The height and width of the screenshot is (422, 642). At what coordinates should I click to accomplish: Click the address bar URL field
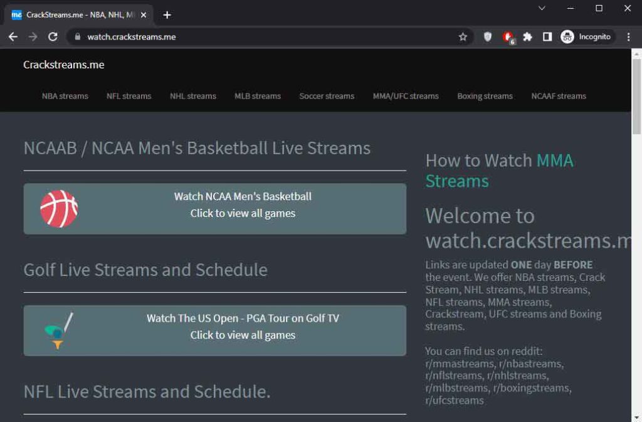point(263,37)
